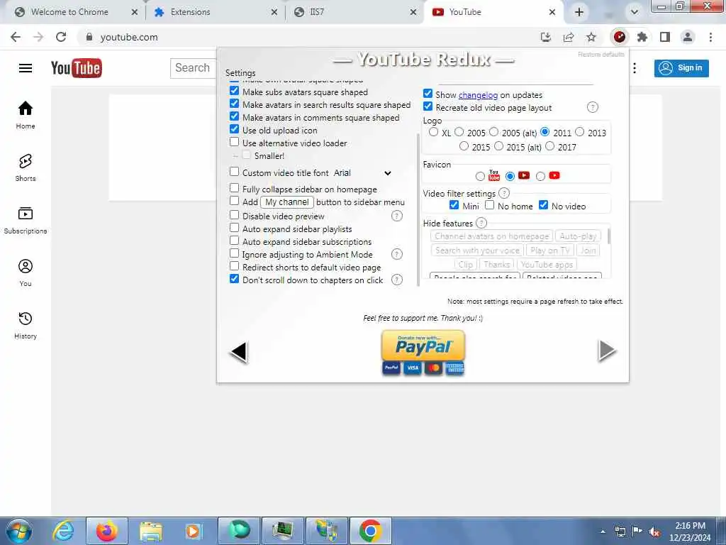The width and height of the screenshot is (726, 545).
Task: Check Disable video preview
Action: point(234,215)
